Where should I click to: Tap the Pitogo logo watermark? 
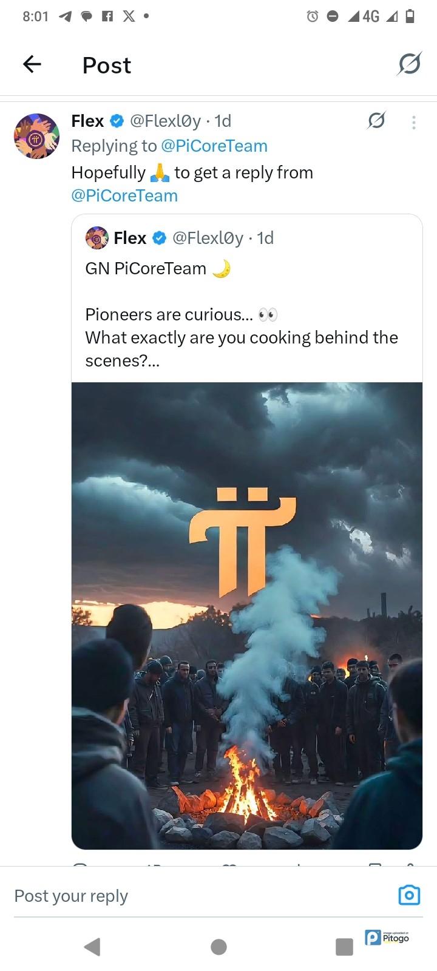(x=387, y=938)
